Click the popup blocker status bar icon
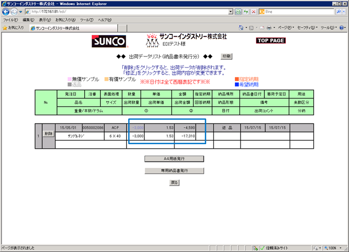Screen dimensions: 349x252 pos(255,248)
